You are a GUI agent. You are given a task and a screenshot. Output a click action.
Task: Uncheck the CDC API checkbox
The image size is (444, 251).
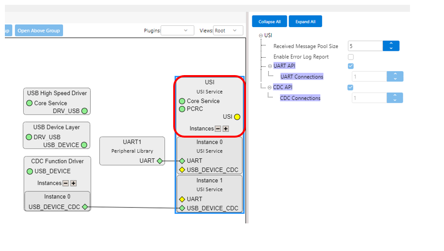[x=350, y=87]
